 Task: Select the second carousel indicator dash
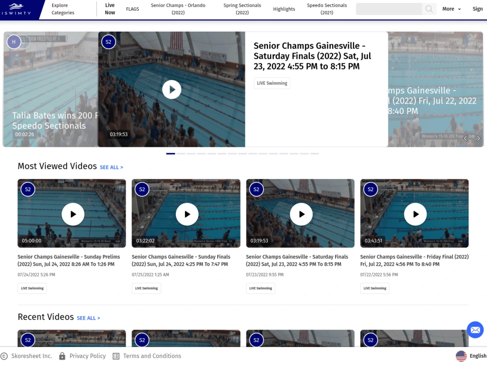(x=181, y=154)
